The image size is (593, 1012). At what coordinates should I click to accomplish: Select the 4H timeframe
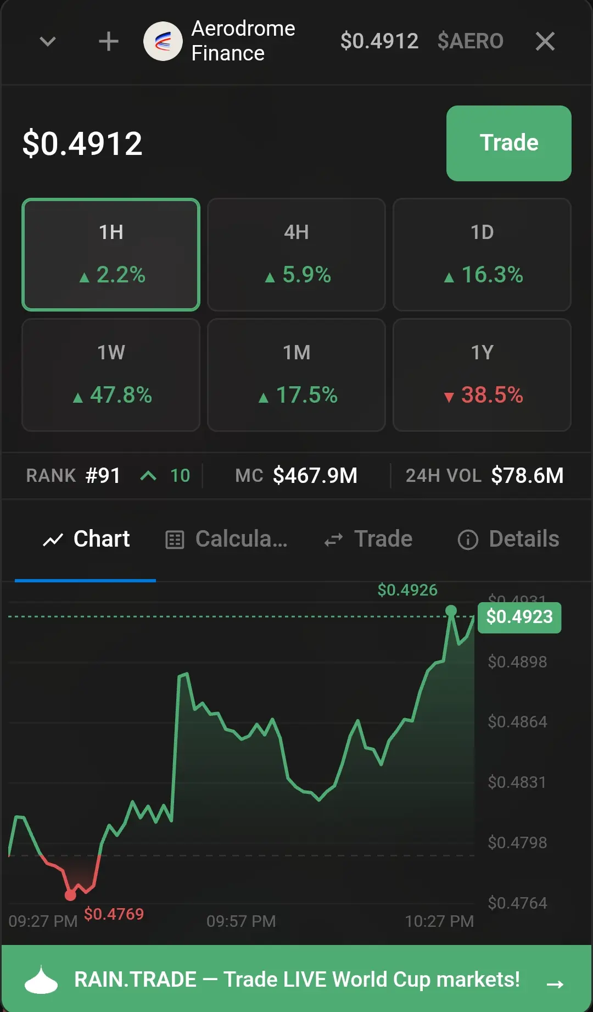[x=296, y=254]
